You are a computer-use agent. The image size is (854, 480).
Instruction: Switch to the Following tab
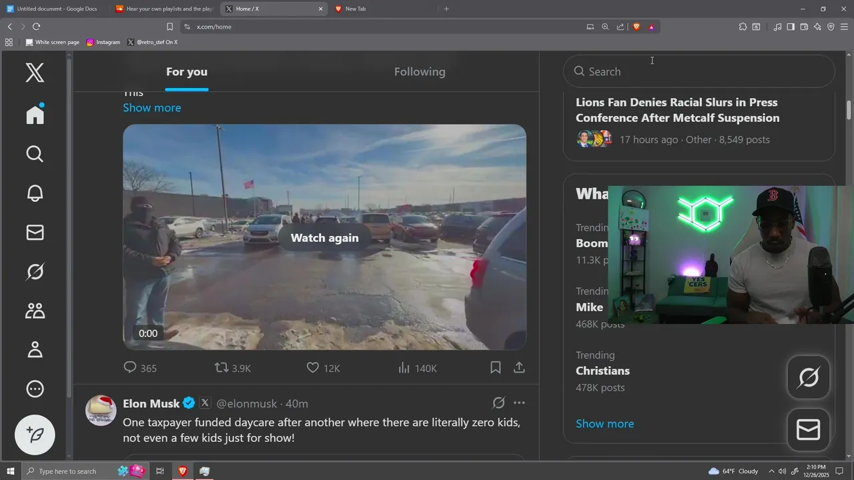pyautogui.click(x=420, y=71)
